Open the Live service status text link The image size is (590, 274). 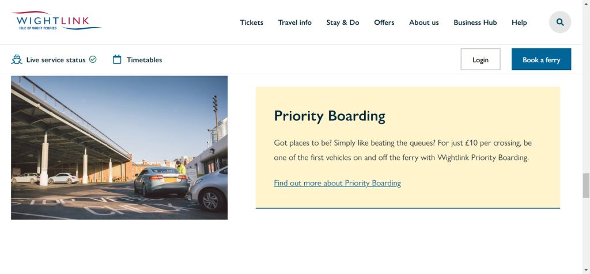pyautogui.click(x=56, y=60)
